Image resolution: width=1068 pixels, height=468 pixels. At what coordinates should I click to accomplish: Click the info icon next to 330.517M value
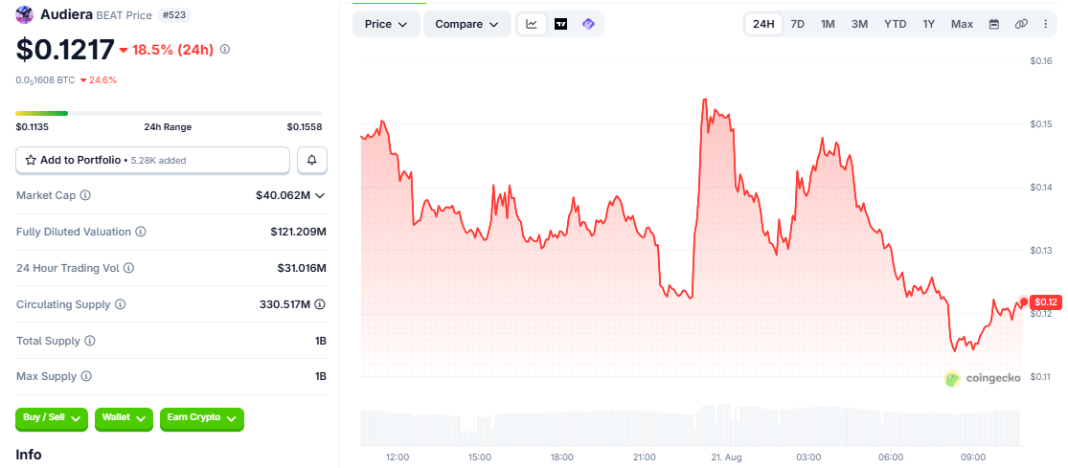point(320,304)
